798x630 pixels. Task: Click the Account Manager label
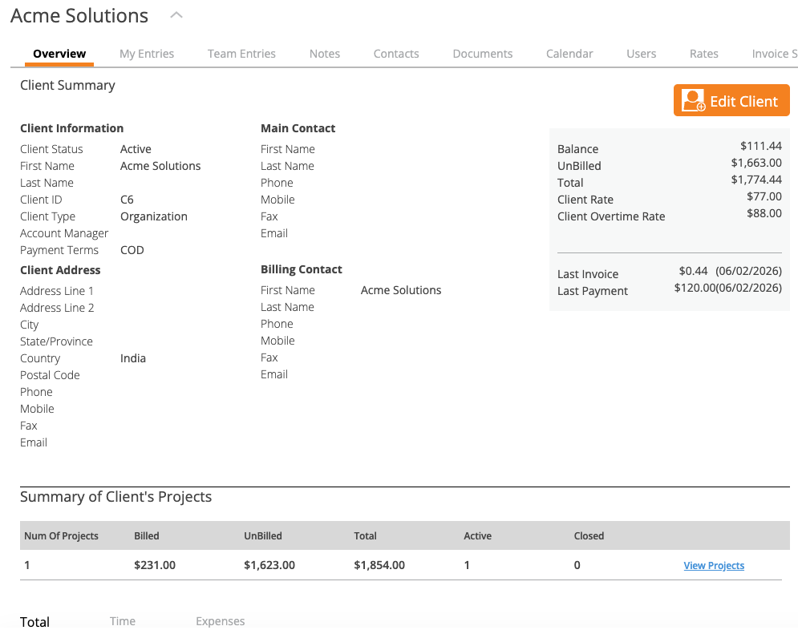tap(64, 233)
